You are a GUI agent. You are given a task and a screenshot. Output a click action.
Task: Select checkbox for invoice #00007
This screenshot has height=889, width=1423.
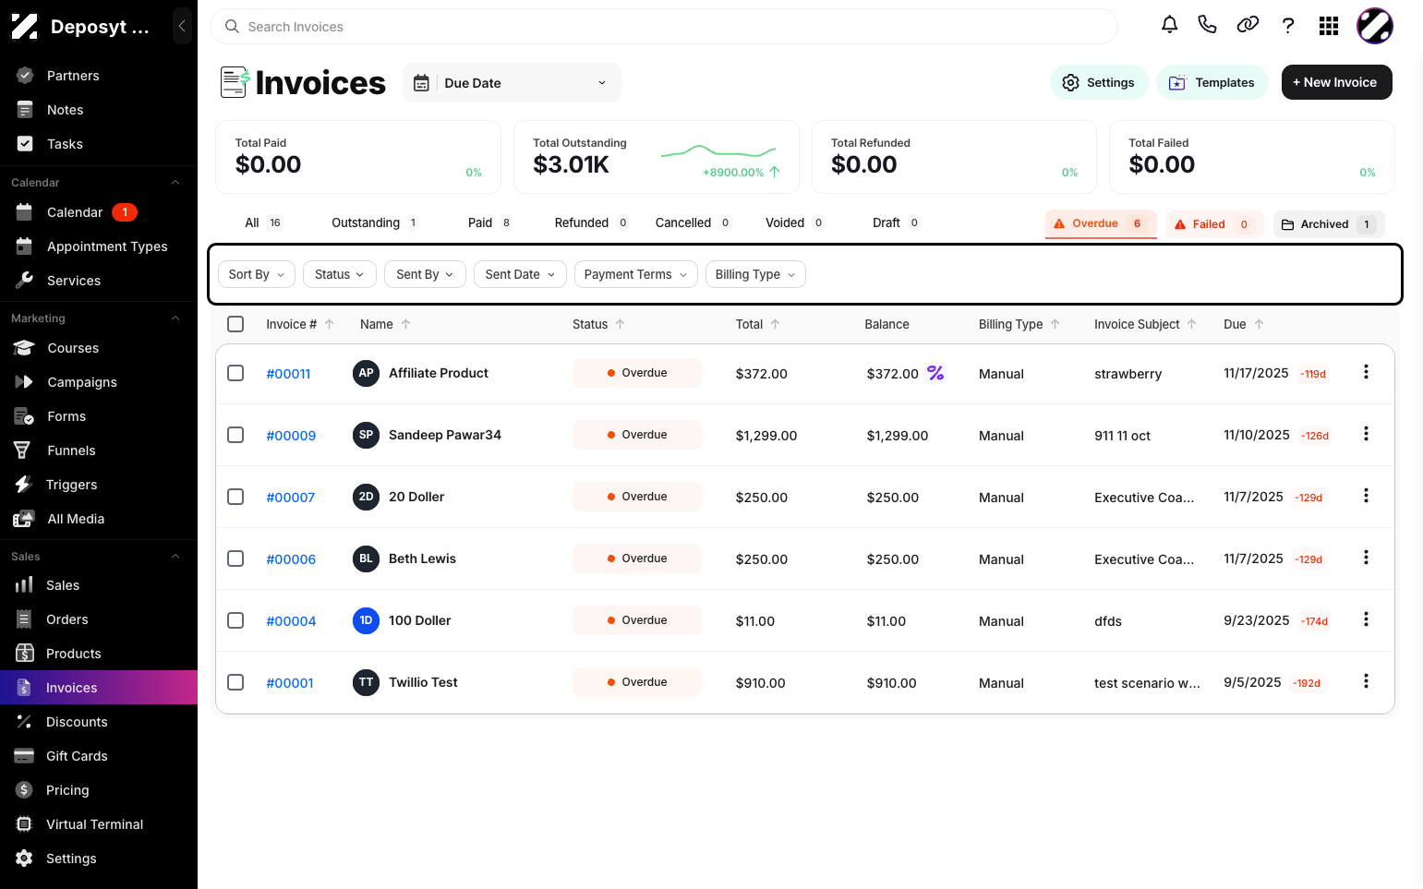tap(235, 497)
